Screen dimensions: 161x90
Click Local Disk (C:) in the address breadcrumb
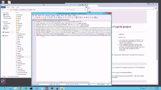click(x=23, y=10)
